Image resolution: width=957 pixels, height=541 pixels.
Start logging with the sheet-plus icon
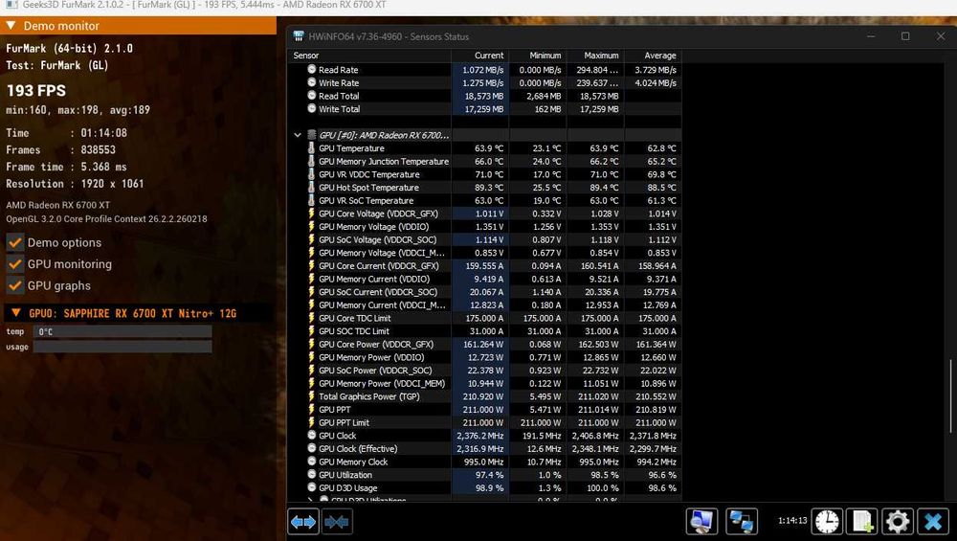pyautogui.click(x=862, y=522)
